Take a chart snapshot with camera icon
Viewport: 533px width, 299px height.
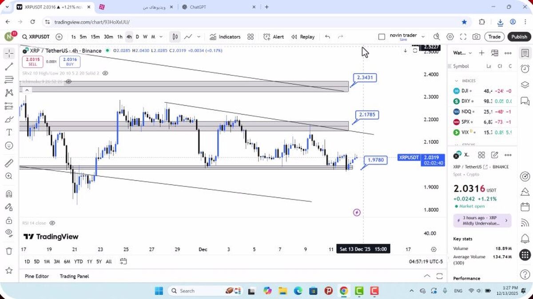[476, 37]
